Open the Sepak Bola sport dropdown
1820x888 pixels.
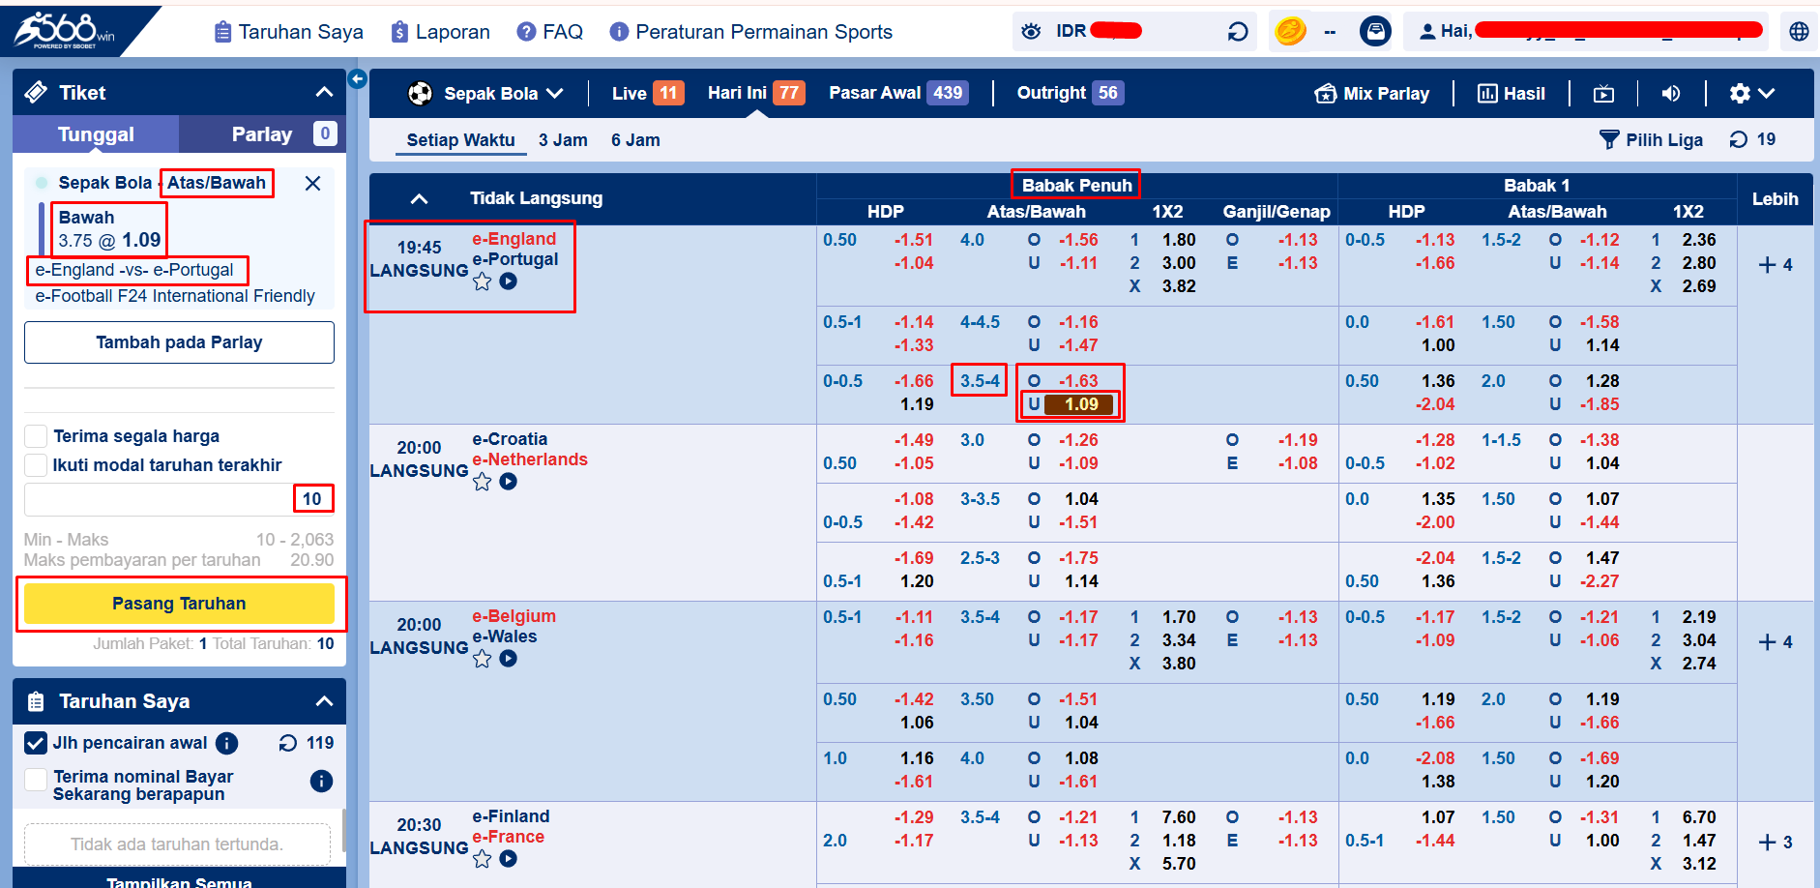click(x=484, y=94)
